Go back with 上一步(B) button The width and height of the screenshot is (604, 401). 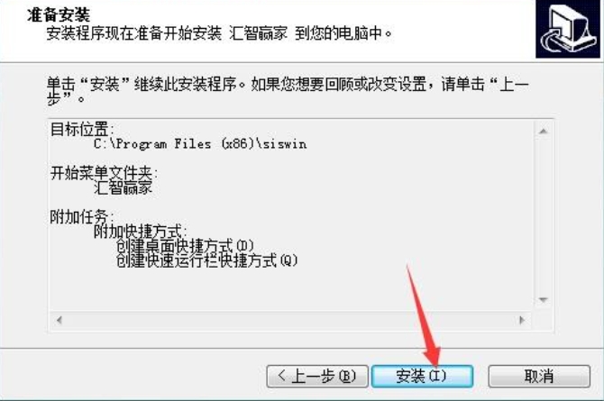click(x=317, y=376)
